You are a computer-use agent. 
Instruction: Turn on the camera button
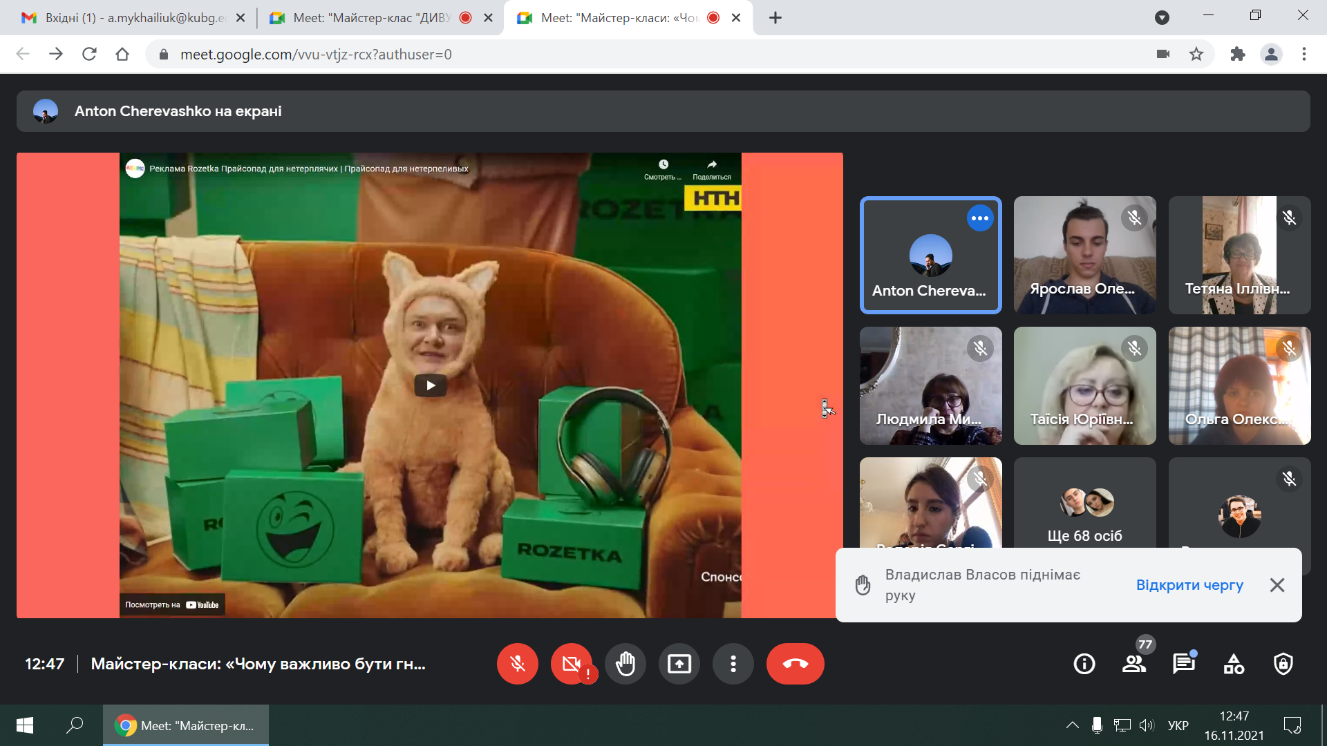tap(571, 664)
